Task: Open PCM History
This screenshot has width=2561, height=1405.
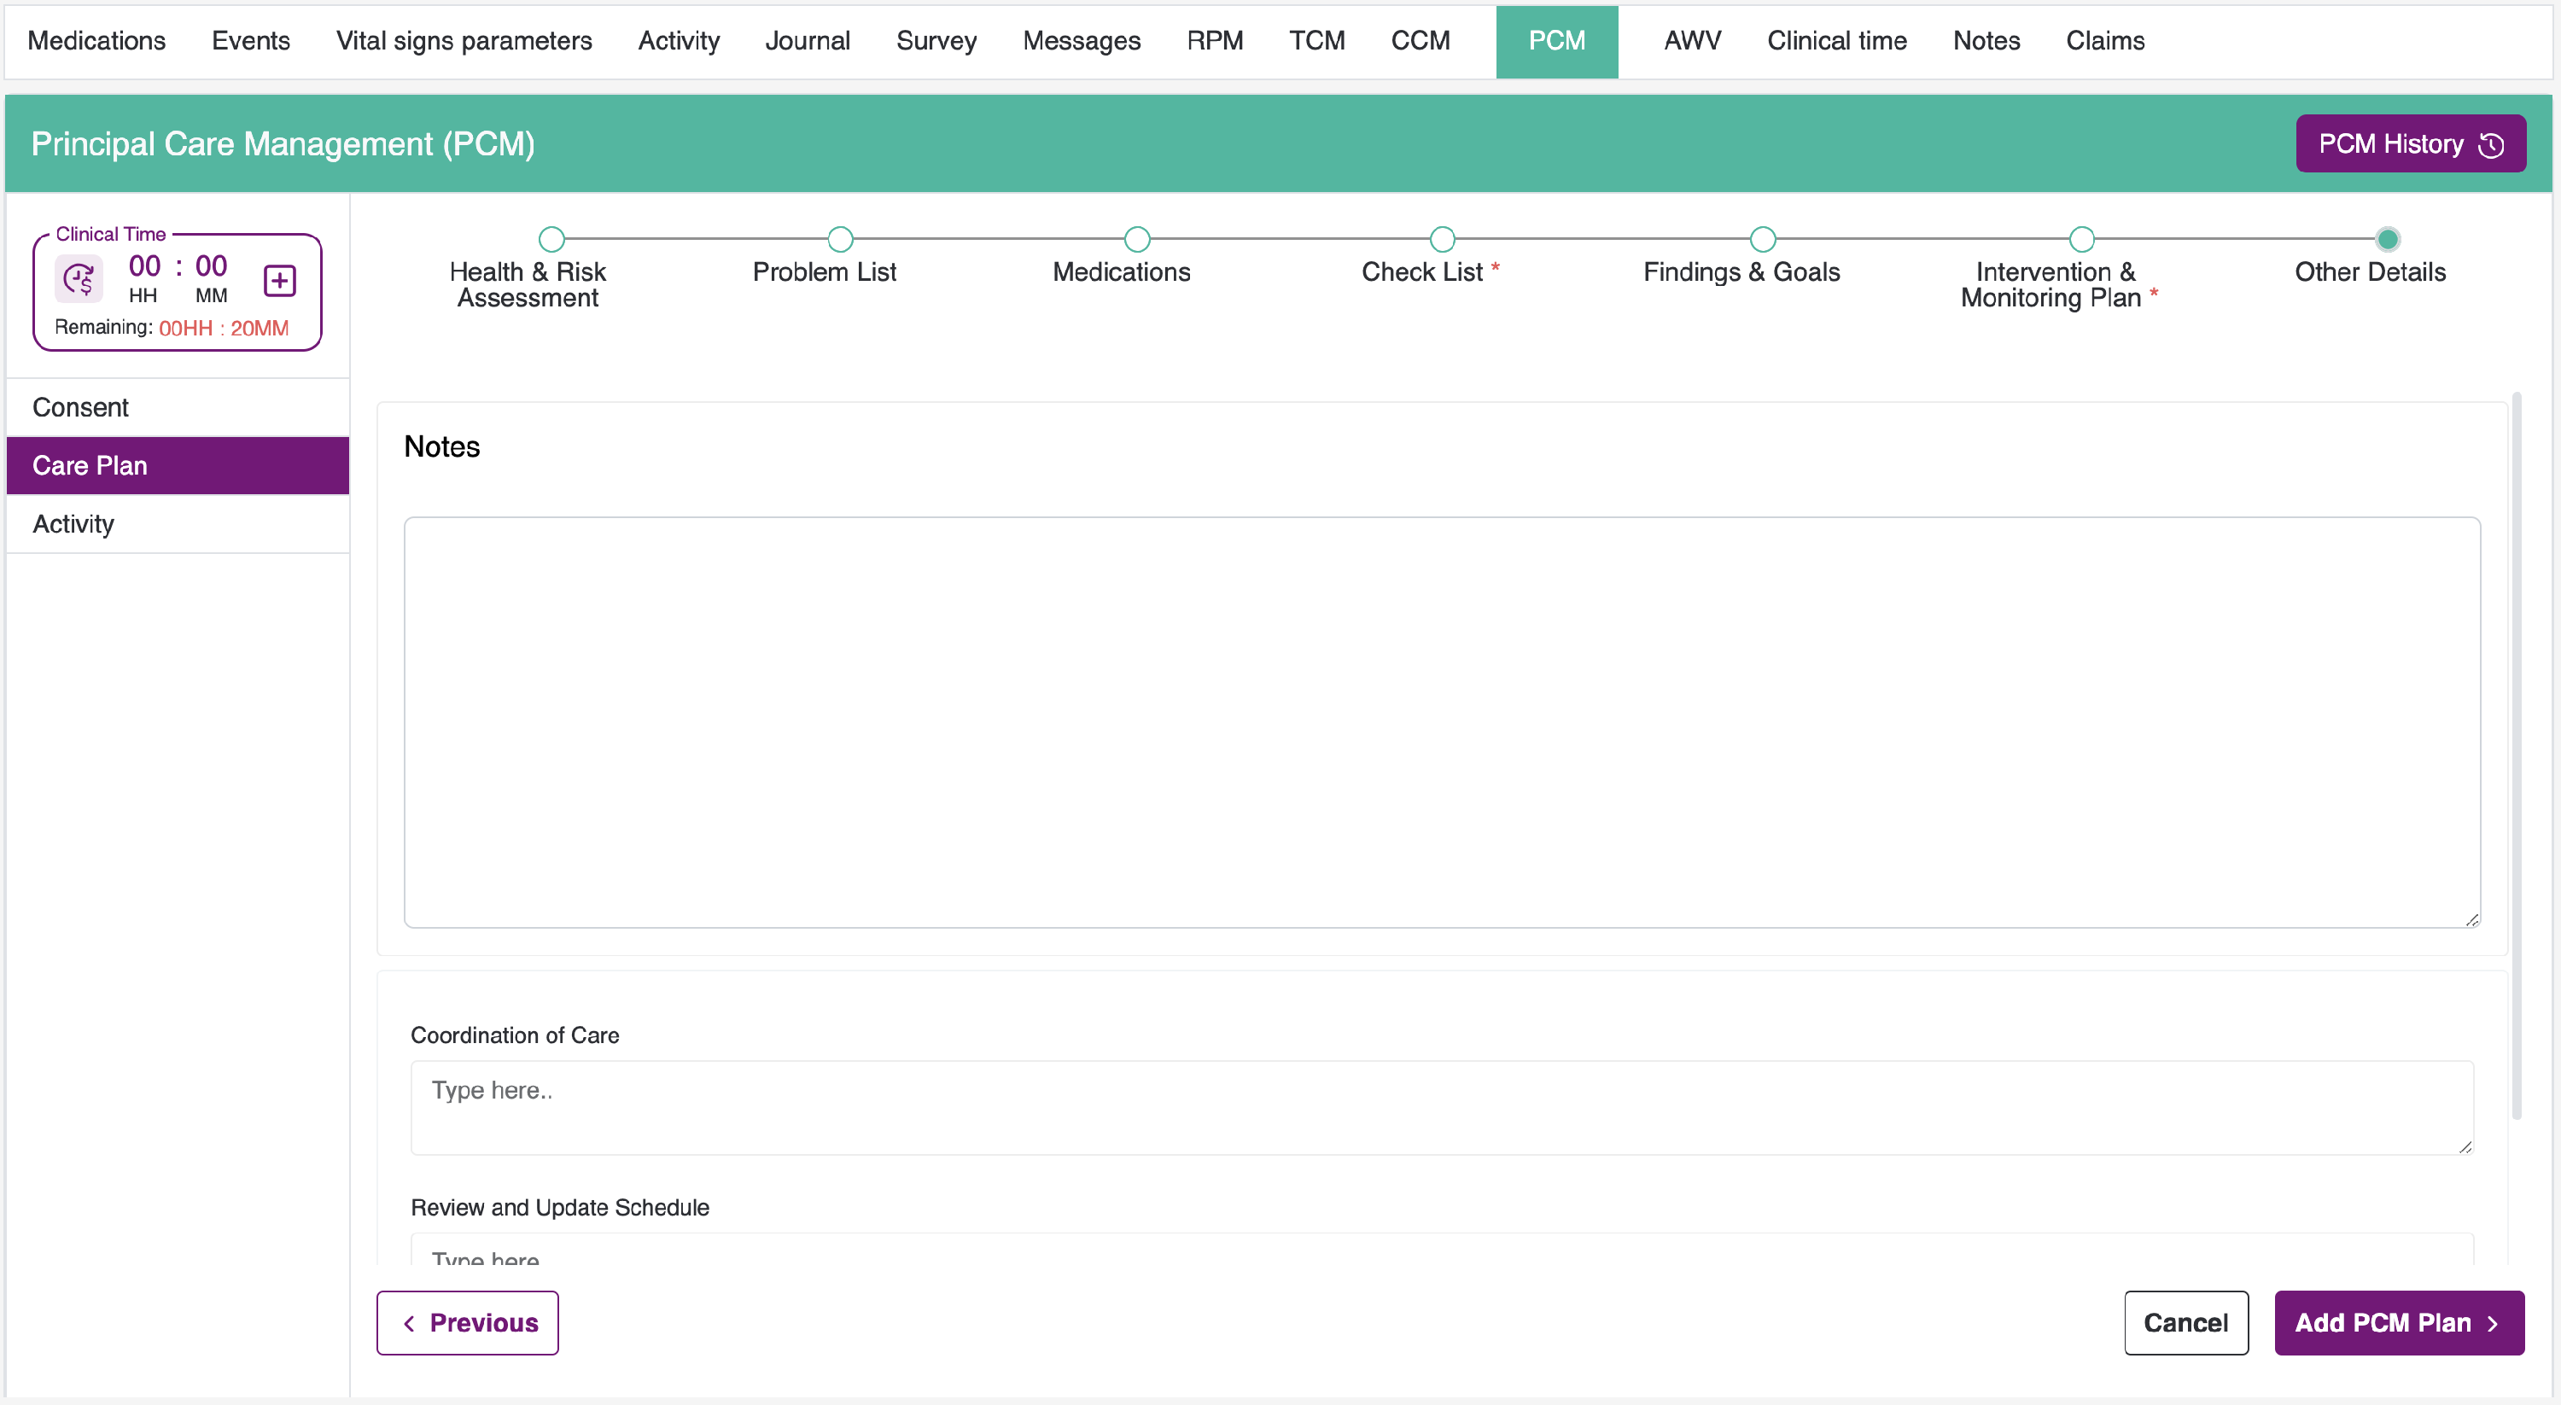Action: pos(2410,144)
